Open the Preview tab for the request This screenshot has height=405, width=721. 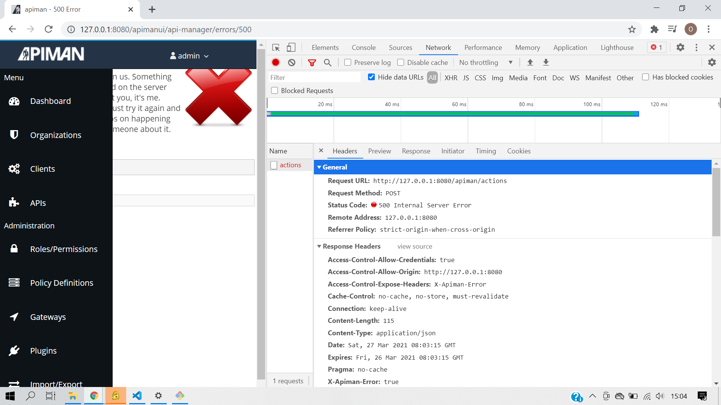(379, 151)
